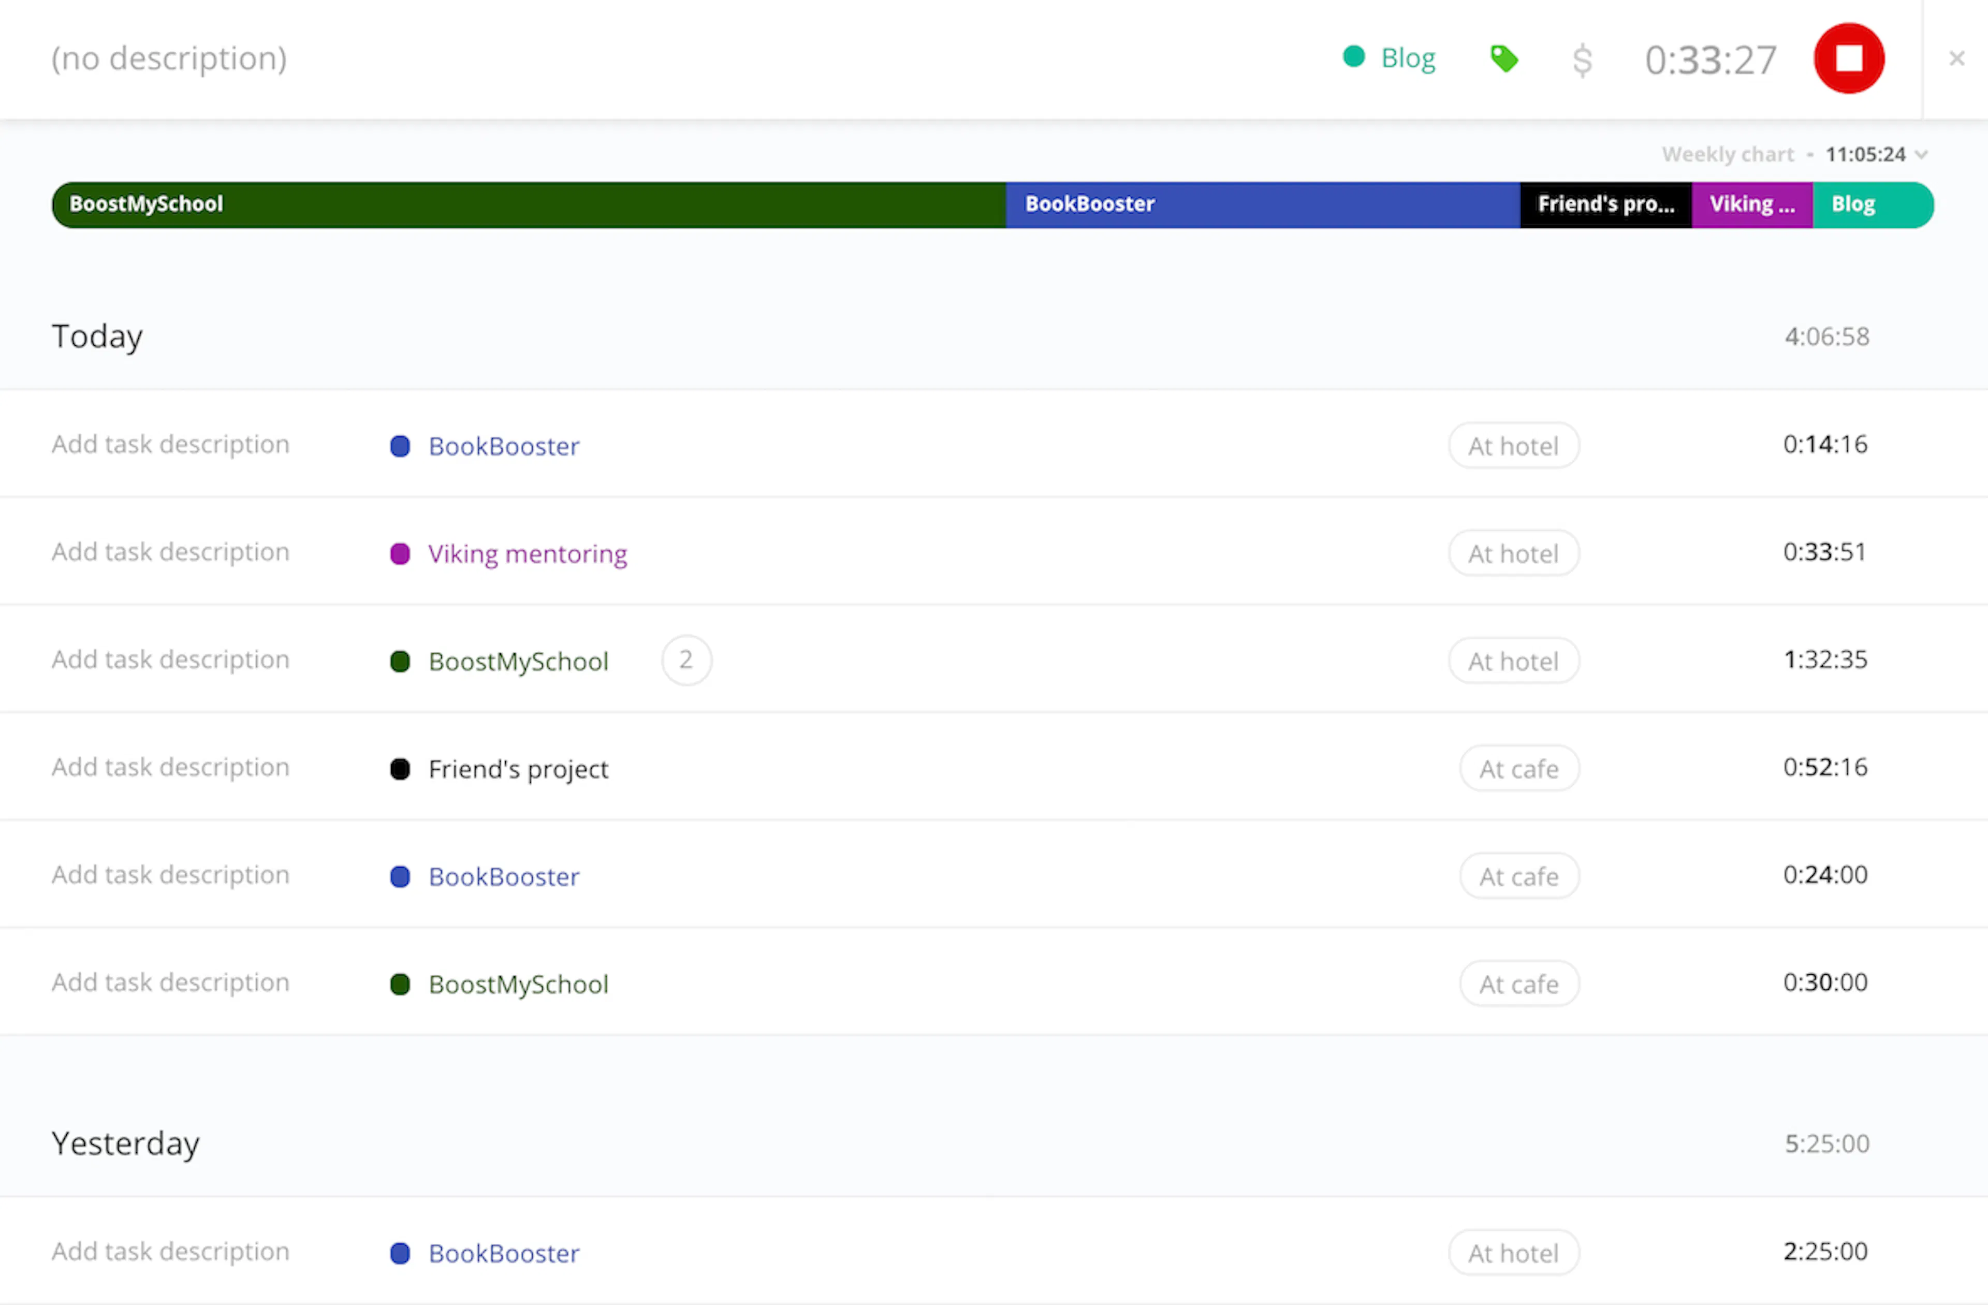The image size is (1988, 1305).
Task: Expand the Weekly chart dropdown chevron
Action: (x=1921, y=155)
